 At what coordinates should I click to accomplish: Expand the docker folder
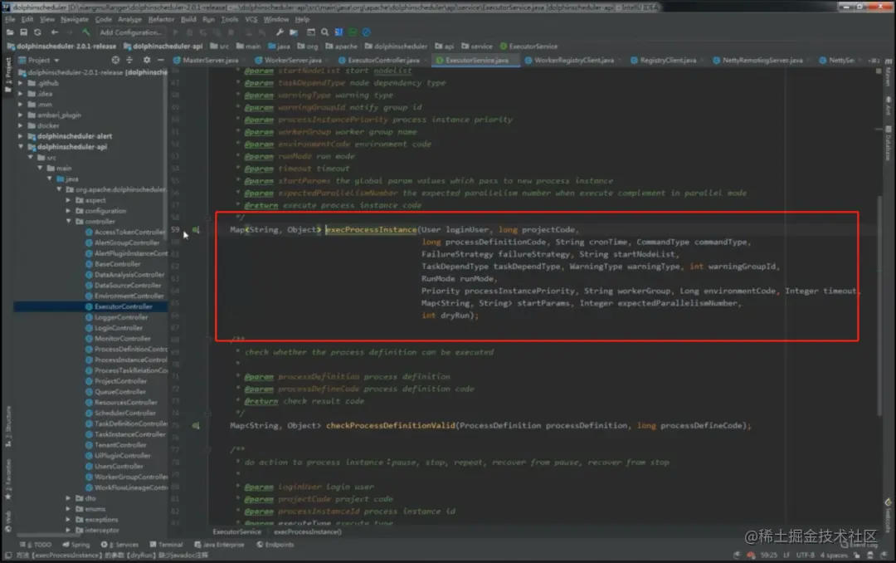click(x=21, y=125)
